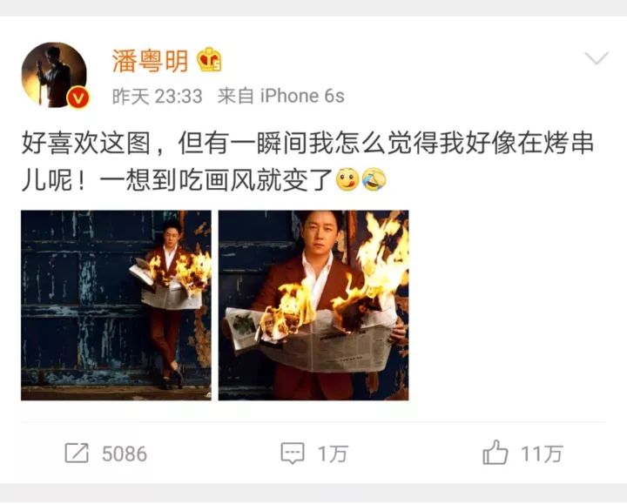Expand post options chevron menu
Viewport: 627px width, 504px height.
click(597, 58)
